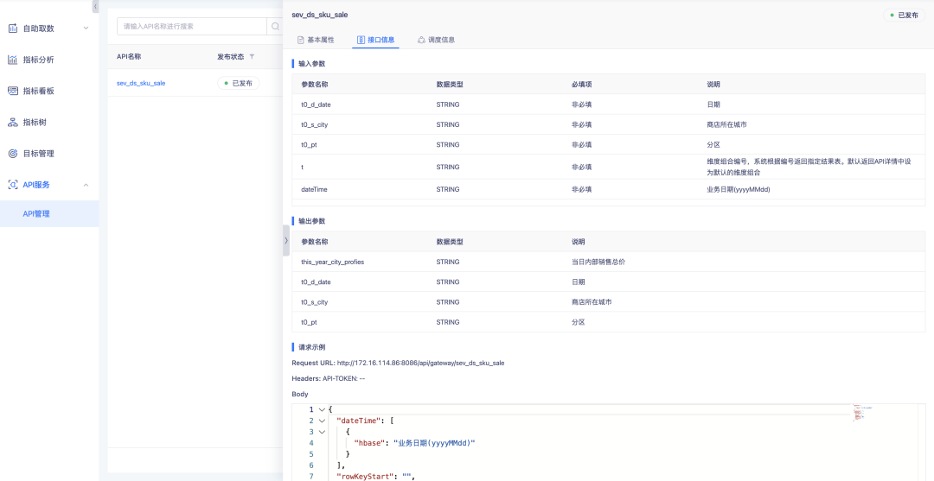Image resolution: width=934 pixels, height=481 pixels.
Task: Open sev_ds_sku_sale API link in list
Action: pyautogui.click(x=141, y=83)
